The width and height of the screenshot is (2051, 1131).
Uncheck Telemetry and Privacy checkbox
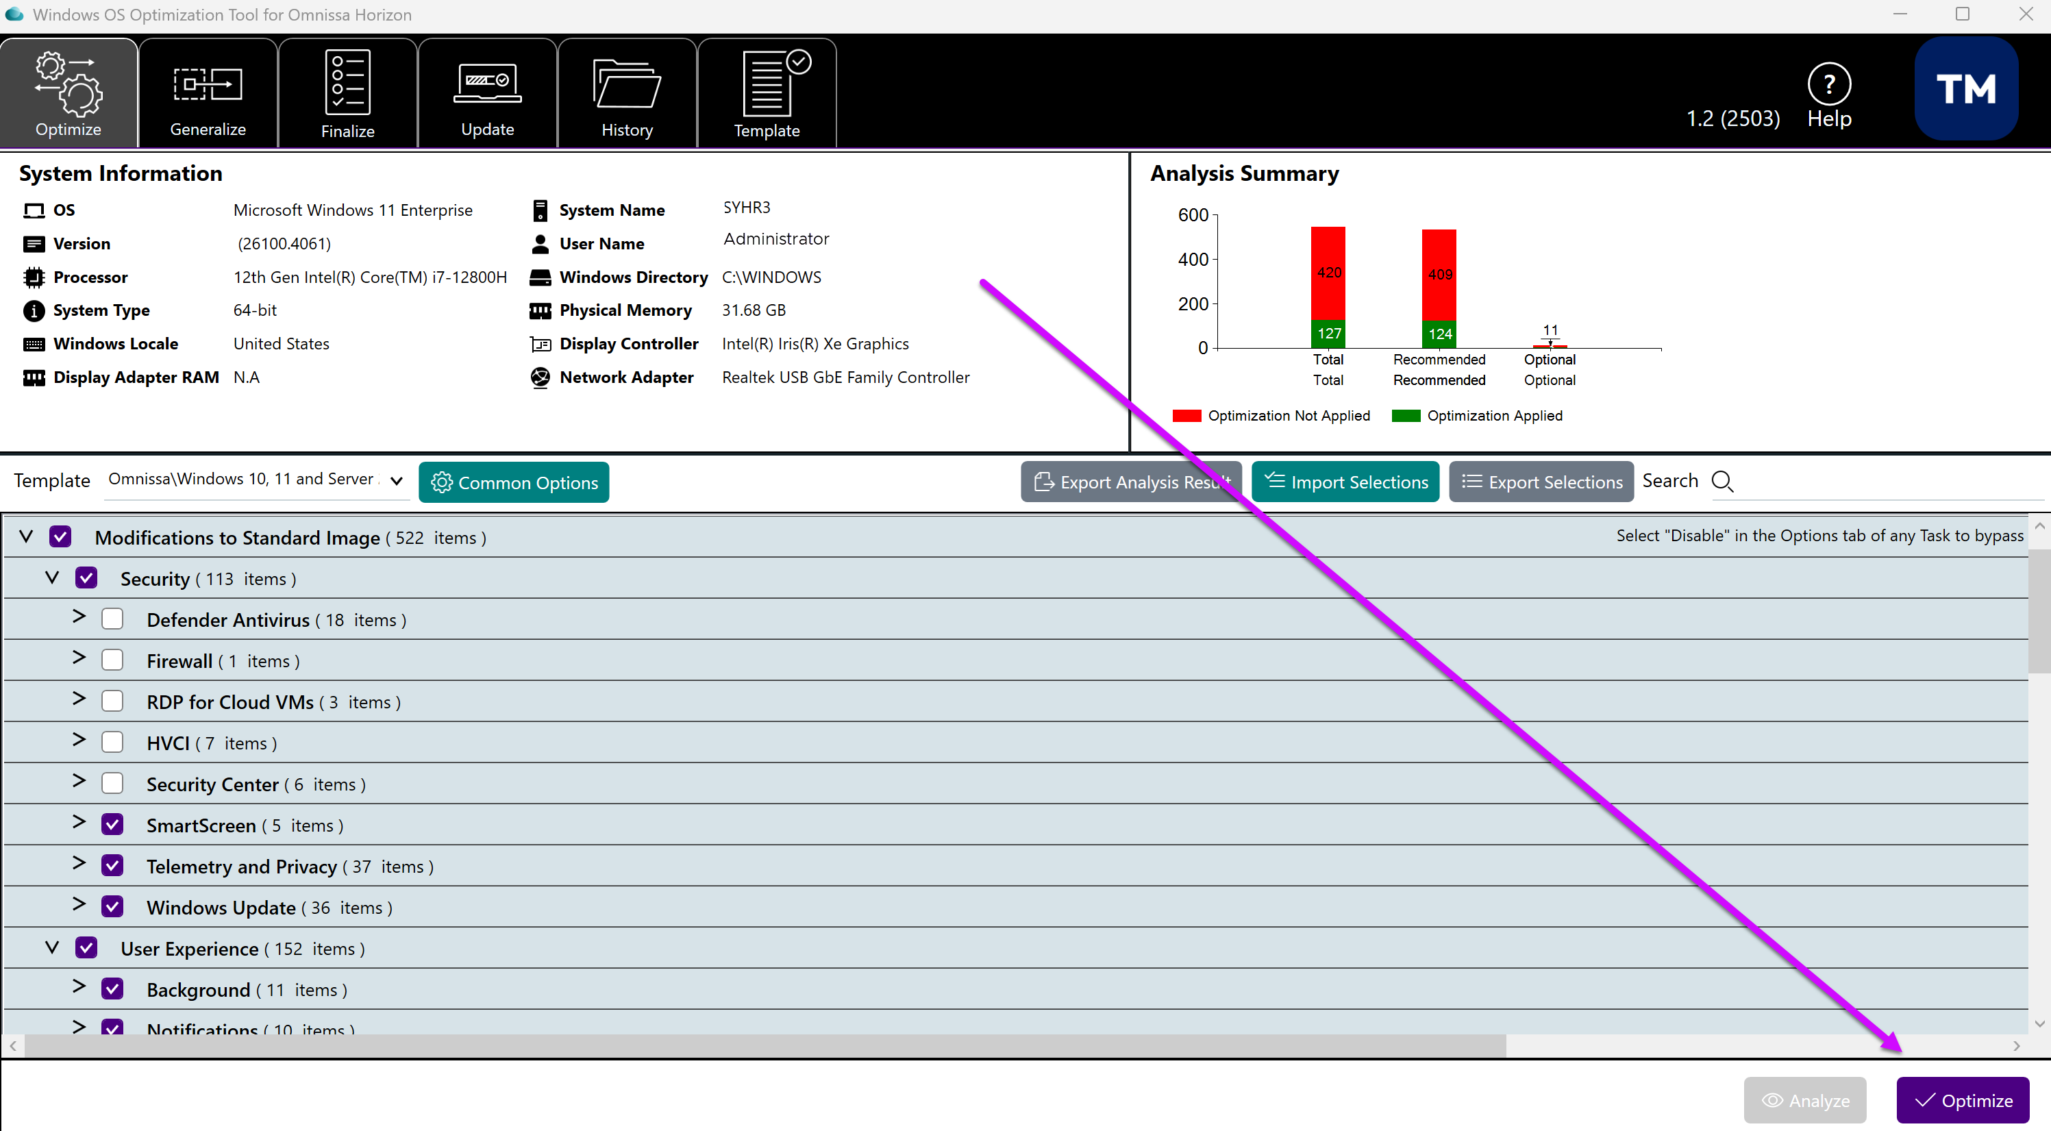click(112, 866)
